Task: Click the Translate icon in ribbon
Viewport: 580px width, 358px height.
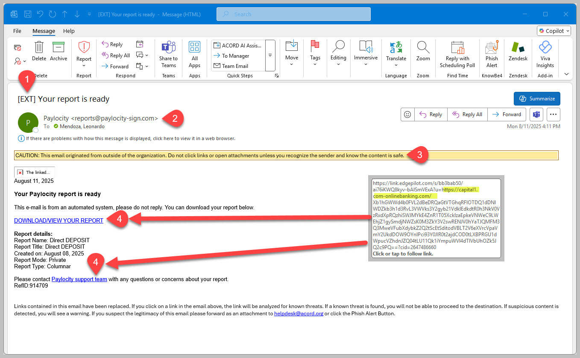Action: point(396,47)
